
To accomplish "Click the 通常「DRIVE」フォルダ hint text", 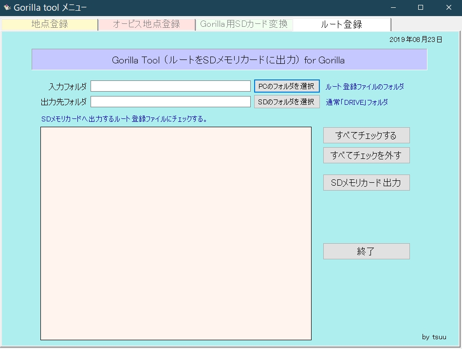I will pyautogui.click(x=357, y=102).
